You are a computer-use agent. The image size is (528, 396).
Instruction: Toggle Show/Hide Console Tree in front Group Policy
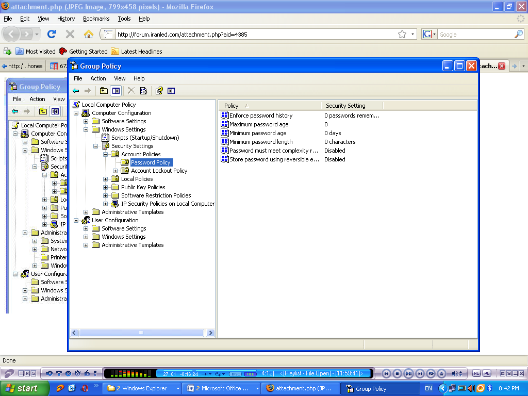(x=116, y=91)
